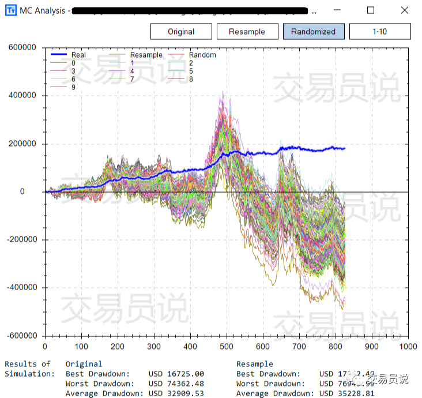
Task: Click the MC Analysis window title
Action: point(43,11)
